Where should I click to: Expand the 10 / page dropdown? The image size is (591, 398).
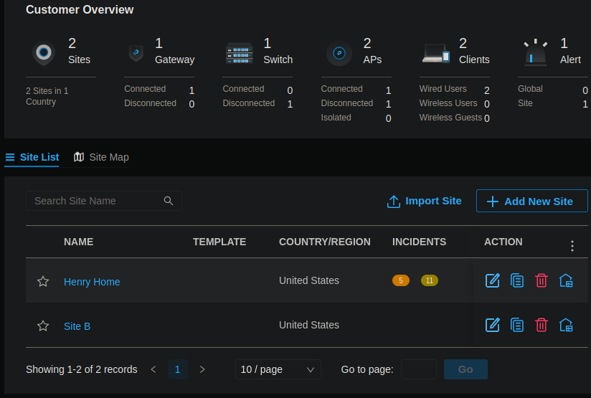pyautogui.click(x=278, y=369)
